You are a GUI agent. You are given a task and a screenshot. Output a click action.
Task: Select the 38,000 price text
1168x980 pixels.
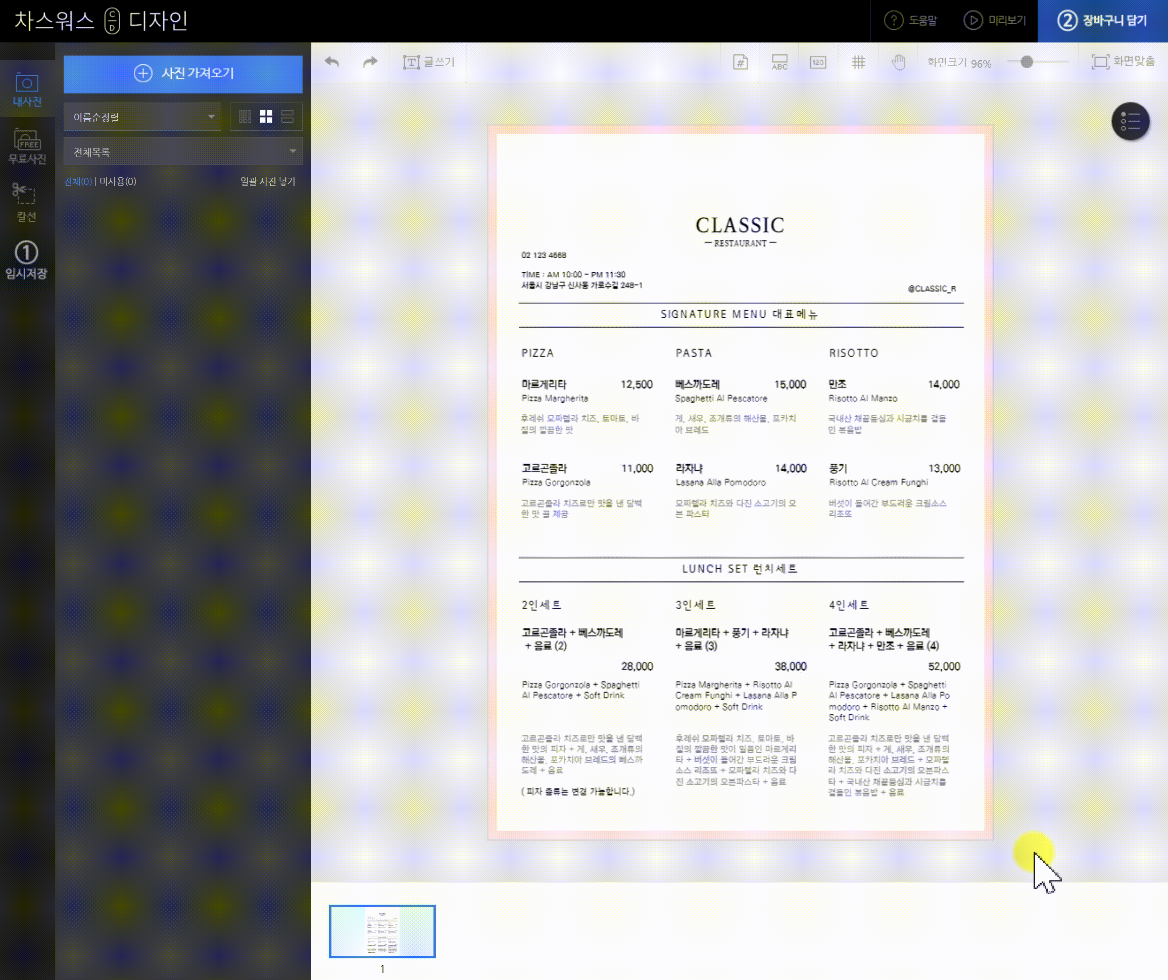[x=791, y=666]
